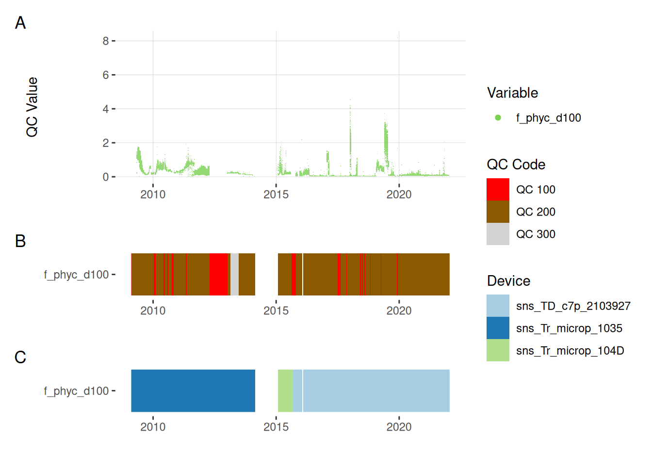Click the dark blue sns_Tr_microp_1035 swatch

click(498, 328)
